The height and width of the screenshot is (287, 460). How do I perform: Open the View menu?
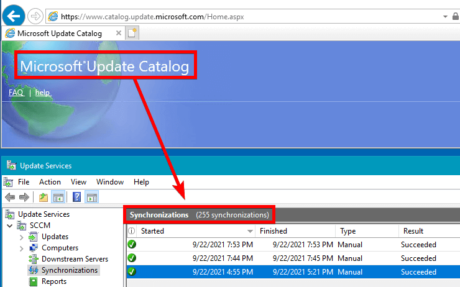tap(78, 182)
